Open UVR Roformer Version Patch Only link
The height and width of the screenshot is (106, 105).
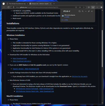pyautogui.click(x=35, y=91)
